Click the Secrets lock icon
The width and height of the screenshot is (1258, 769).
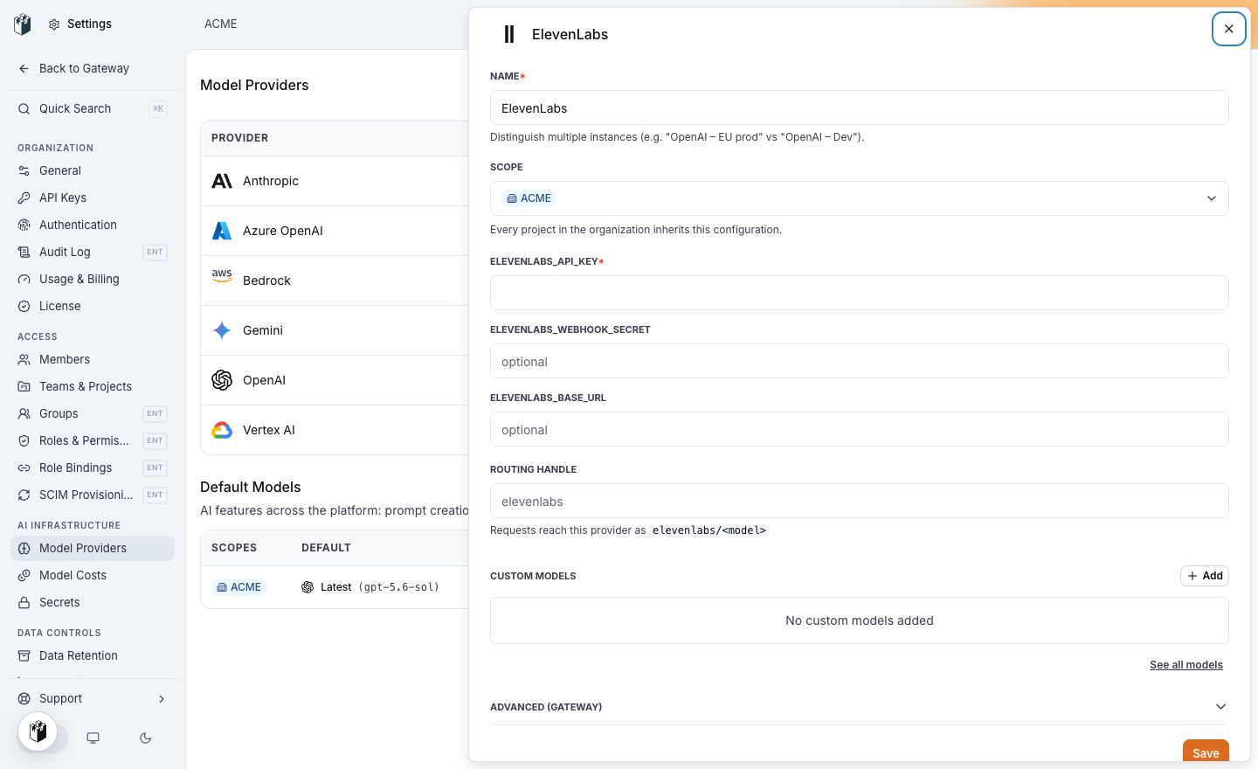point(24,602)
